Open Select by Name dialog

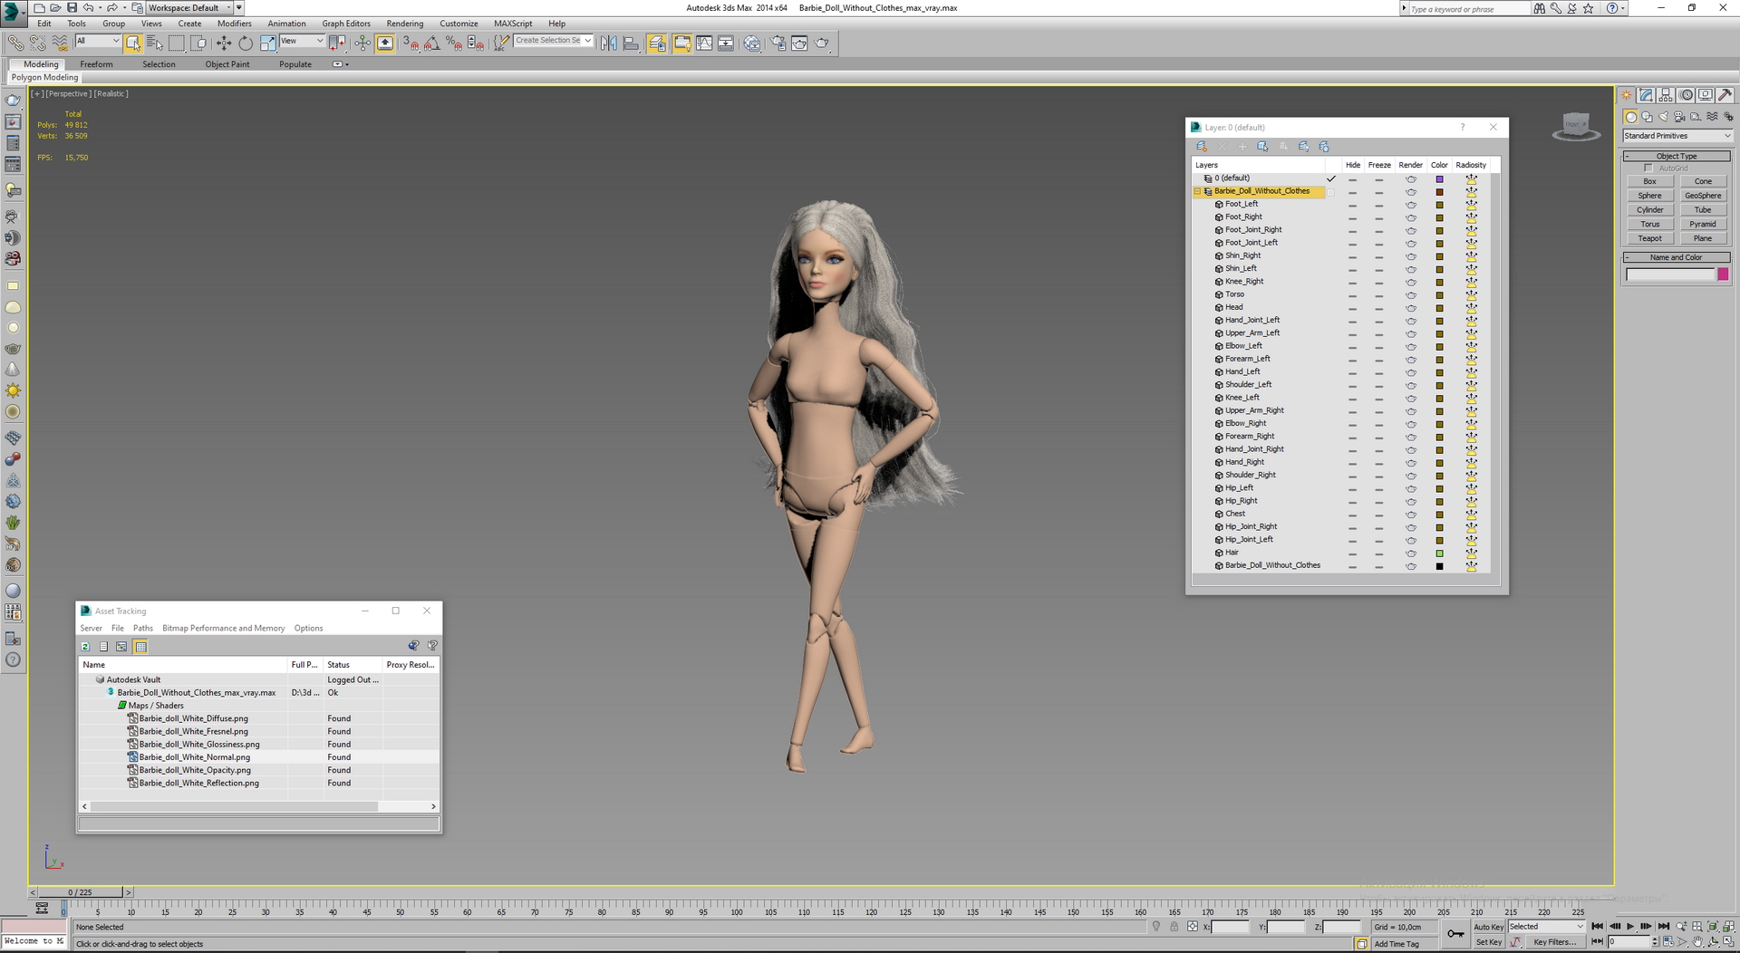point(155,43)
